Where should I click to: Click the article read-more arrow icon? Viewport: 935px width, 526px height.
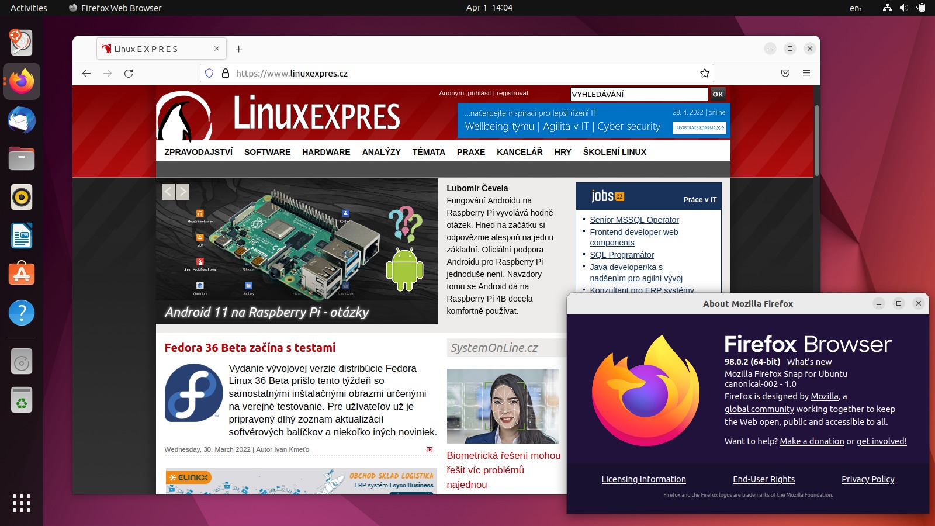point(430,449)
